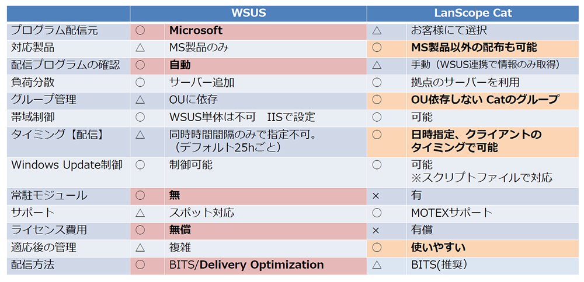The width and height of the screenshot is (584, 282).
Task: Click the WSUS column header
Action: pyautogui.click(x=248, y=13)
